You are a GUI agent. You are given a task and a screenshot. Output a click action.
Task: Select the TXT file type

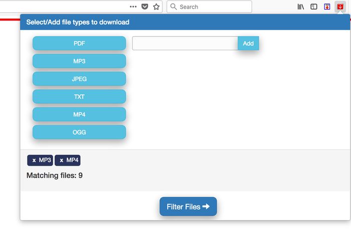79,96
